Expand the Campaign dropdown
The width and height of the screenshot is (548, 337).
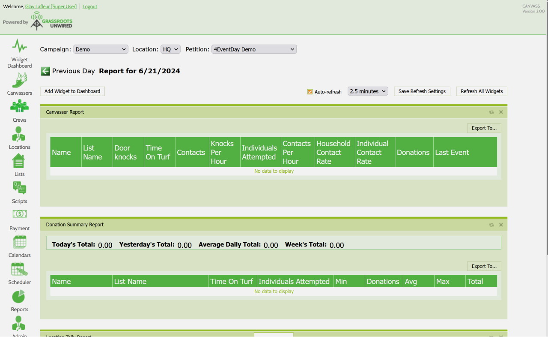[x=101, y=49]
